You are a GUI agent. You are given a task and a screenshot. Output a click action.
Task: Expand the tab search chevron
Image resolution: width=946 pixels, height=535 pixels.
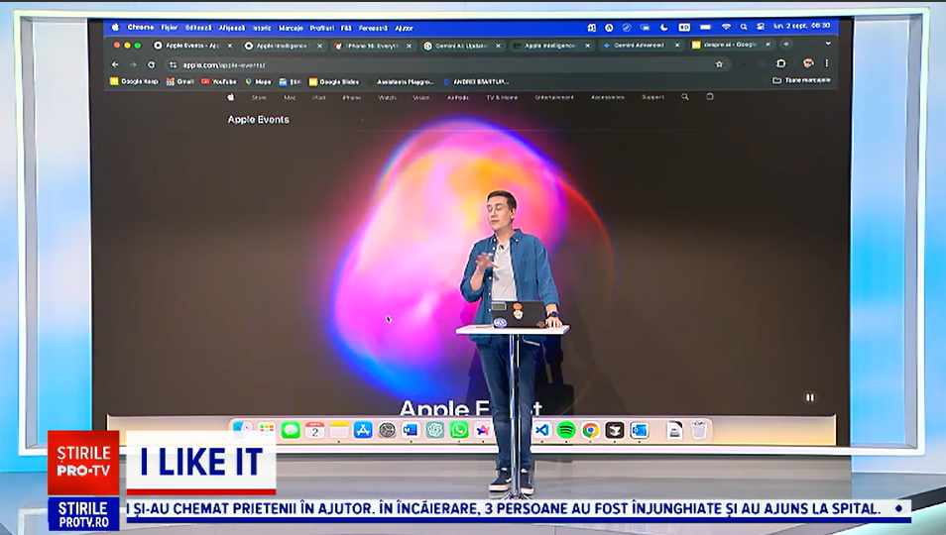828,44
